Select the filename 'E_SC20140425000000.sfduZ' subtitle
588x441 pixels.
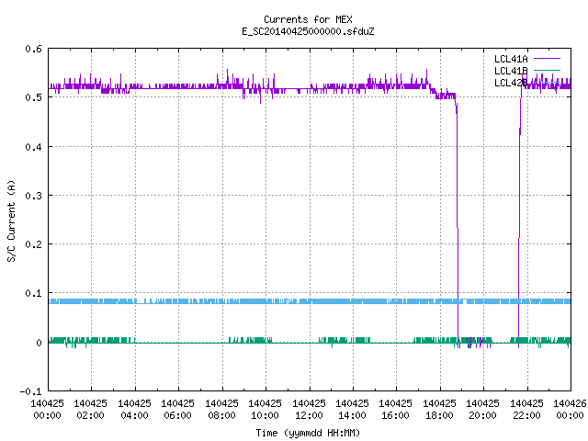tap(308, 31)
